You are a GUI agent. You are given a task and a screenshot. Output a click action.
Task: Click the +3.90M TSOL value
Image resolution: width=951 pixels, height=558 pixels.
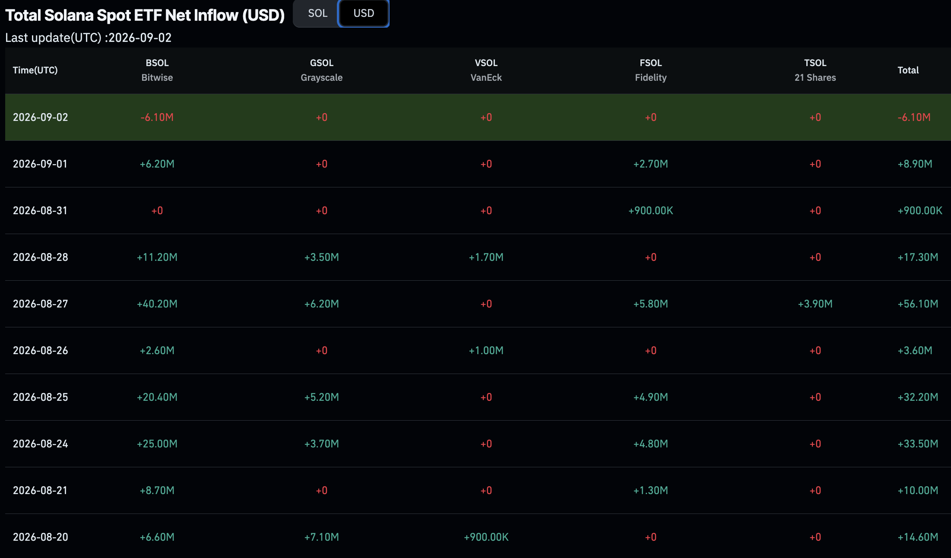coord(815,304)
